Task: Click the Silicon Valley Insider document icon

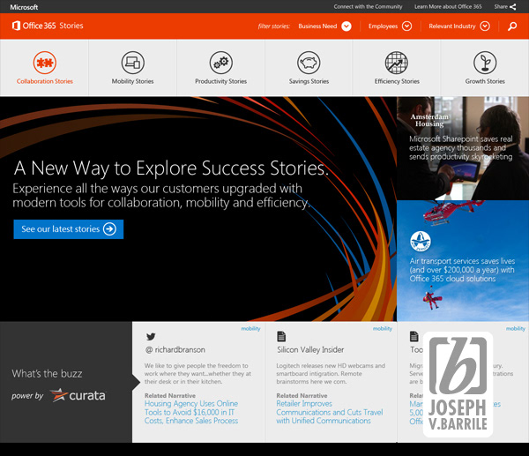Action: coord(281,336)
